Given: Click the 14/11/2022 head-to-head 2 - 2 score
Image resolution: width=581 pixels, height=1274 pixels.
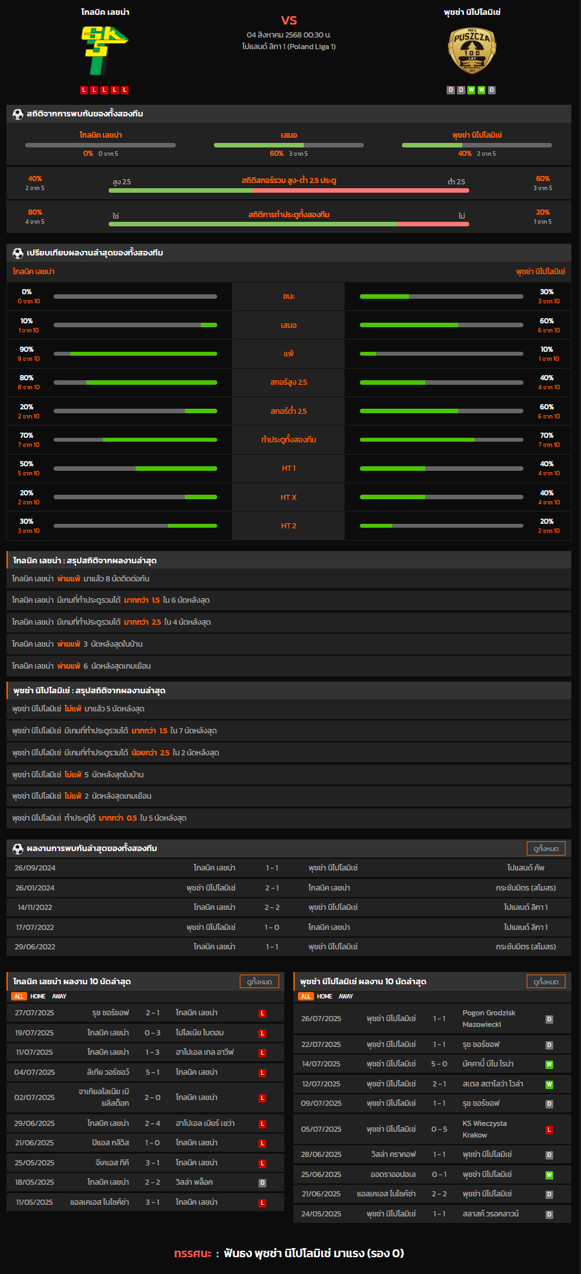Looking at the screenshot, I should (272, 907).
